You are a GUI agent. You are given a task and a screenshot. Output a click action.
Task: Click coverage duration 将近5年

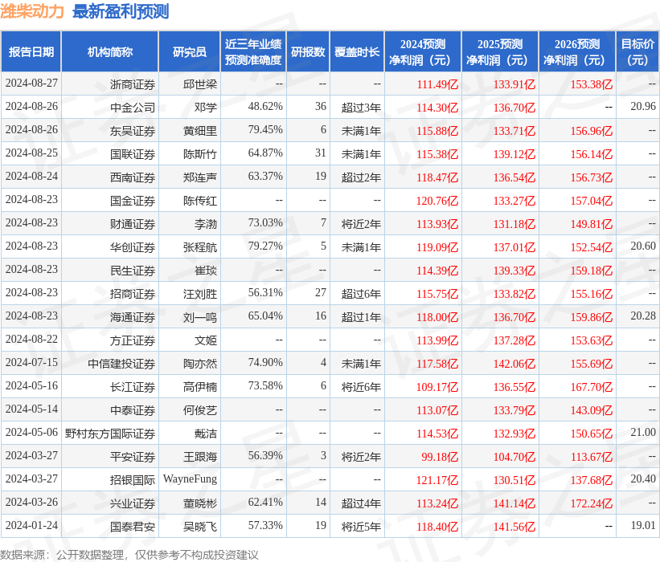pos(361,527)
